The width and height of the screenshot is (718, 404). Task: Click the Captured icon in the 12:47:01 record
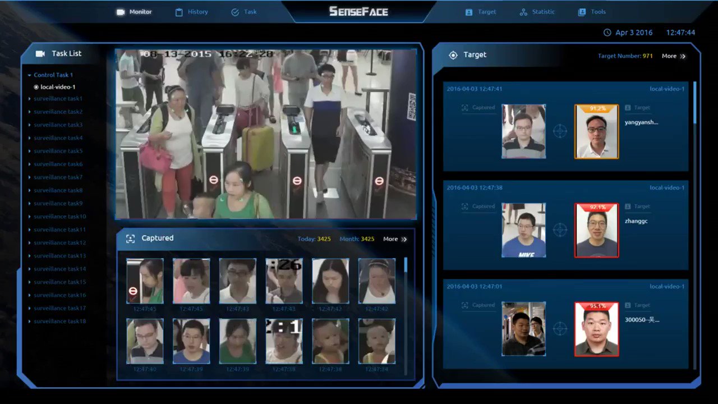464,305
